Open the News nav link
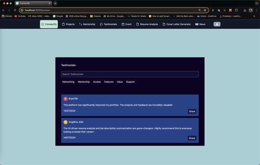260x165 pixels. click(x=200, y=24)
